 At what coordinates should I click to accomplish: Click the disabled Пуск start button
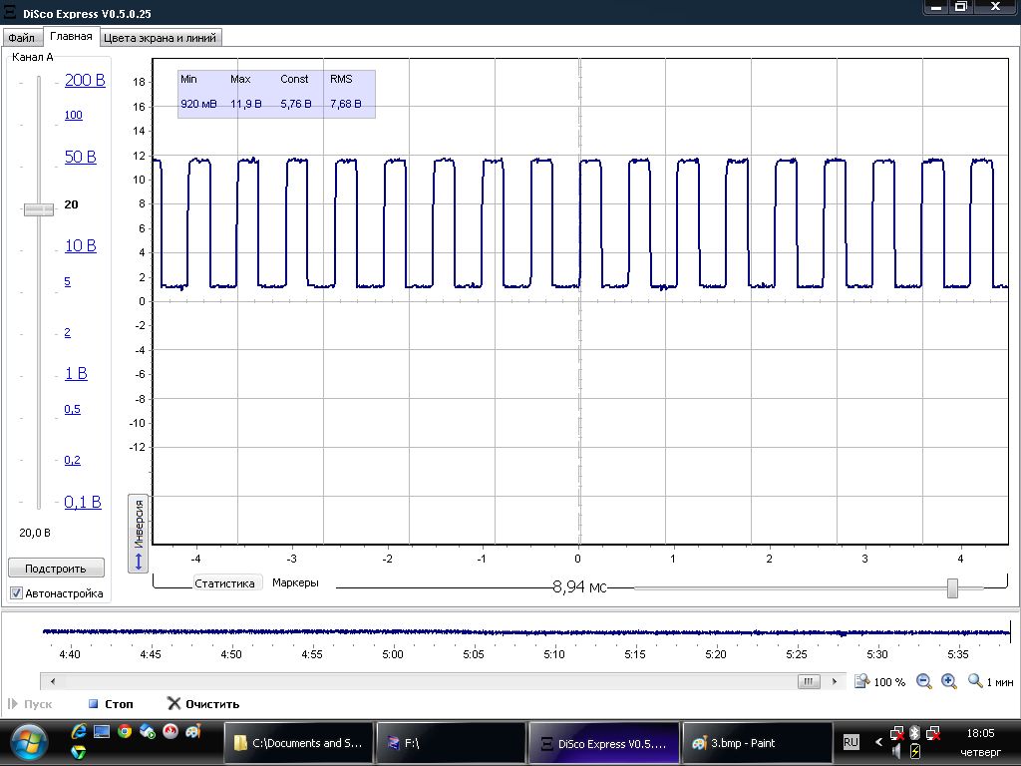click(x=29, y=704)
